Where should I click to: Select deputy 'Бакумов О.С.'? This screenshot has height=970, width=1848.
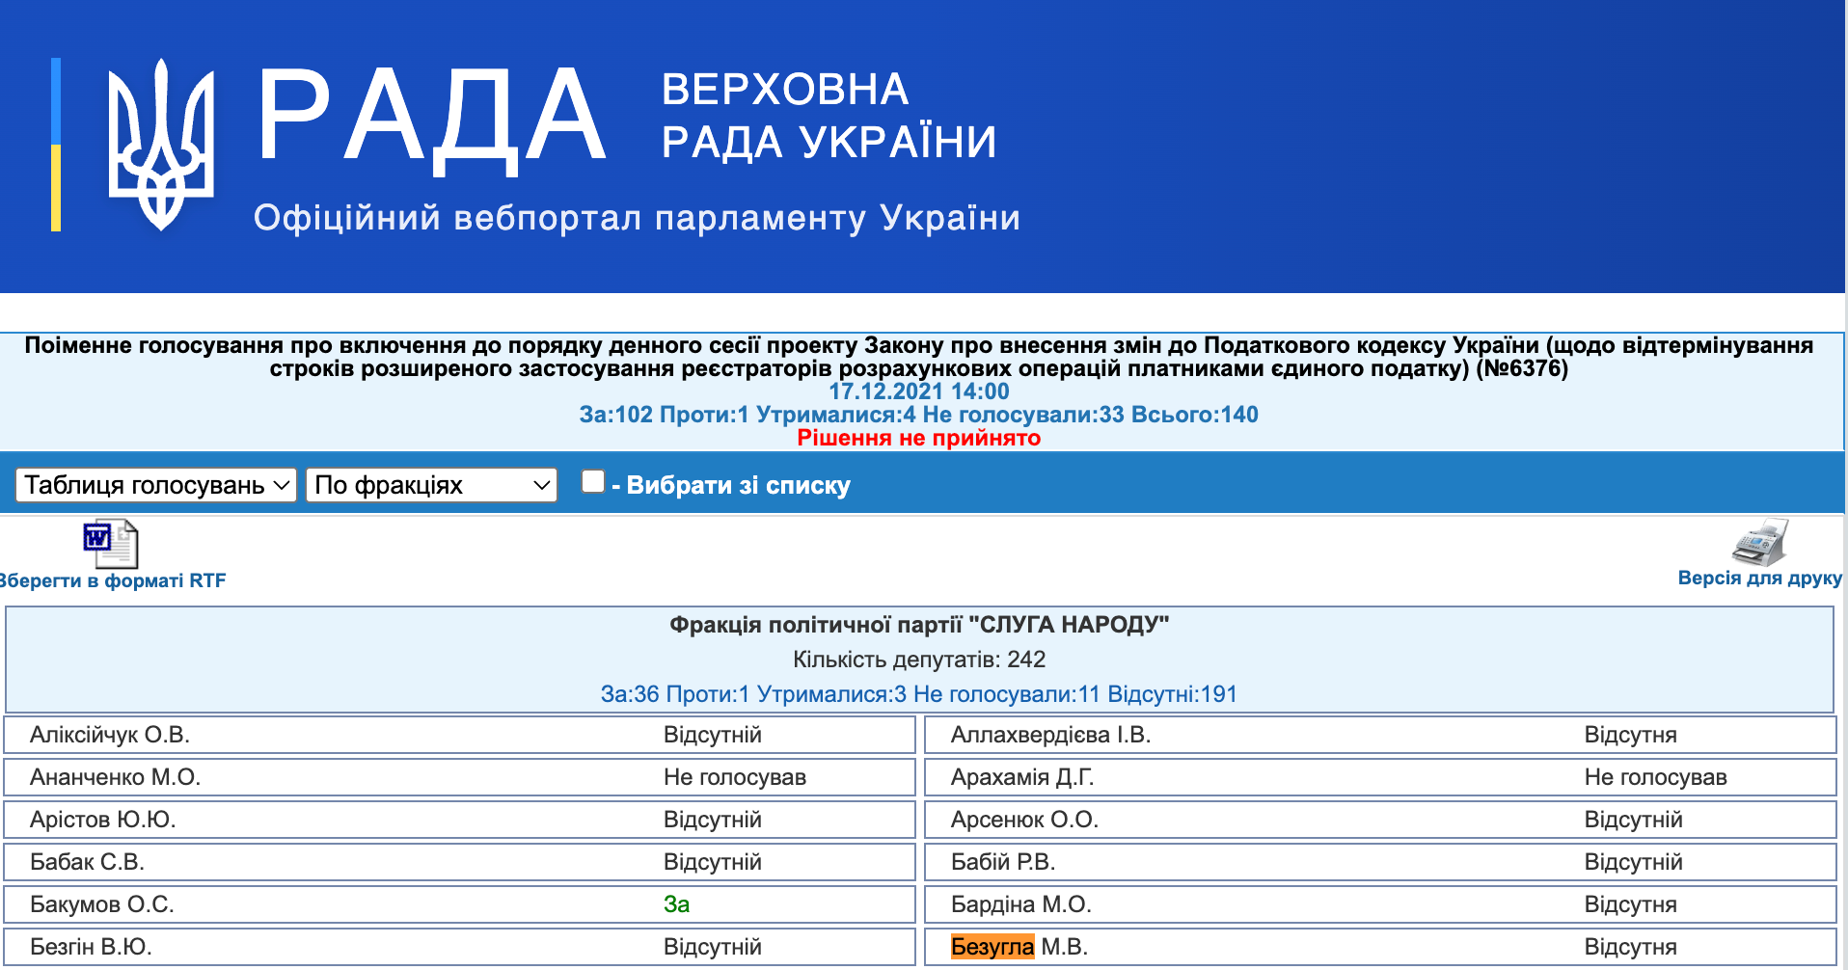(102, 904)
